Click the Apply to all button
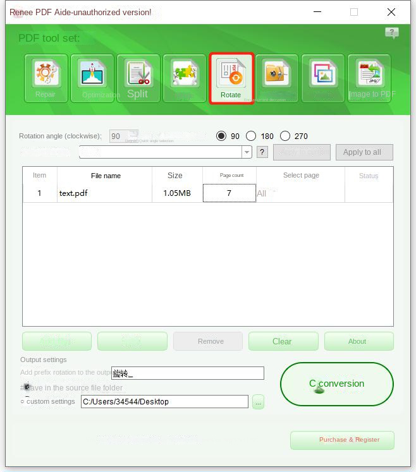 coord(362,152)
